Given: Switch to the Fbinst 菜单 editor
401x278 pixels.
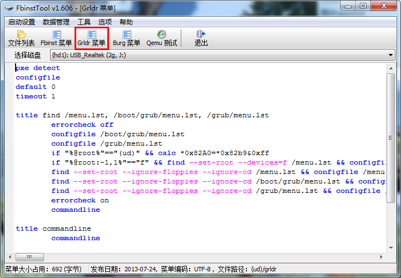Looking at the screenshot, I should [56, 38].
